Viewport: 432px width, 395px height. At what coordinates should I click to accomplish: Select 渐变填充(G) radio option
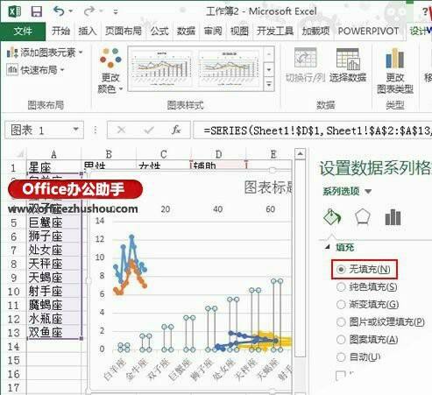[x=367, y=305]
